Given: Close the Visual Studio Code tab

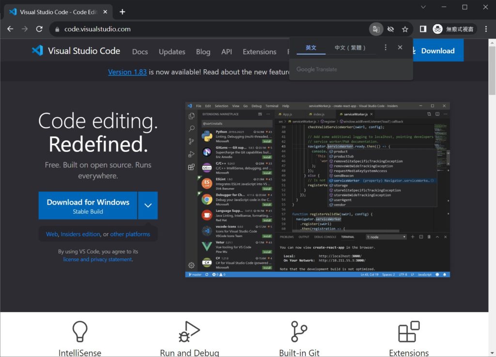Looking at the screenshot, I should [105, 12].
